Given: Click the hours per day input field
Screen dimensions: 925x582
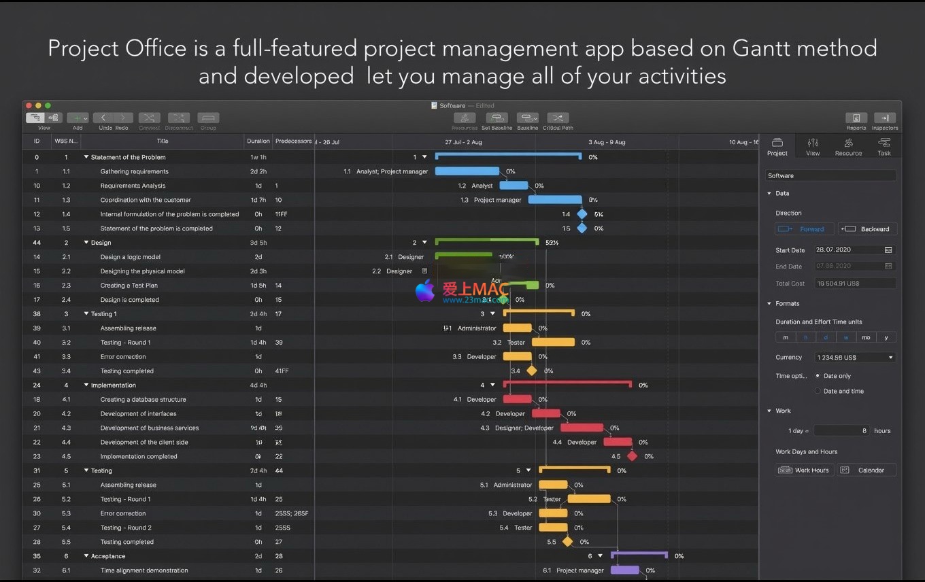Looking at the screenshot, I should pos(841,430).
